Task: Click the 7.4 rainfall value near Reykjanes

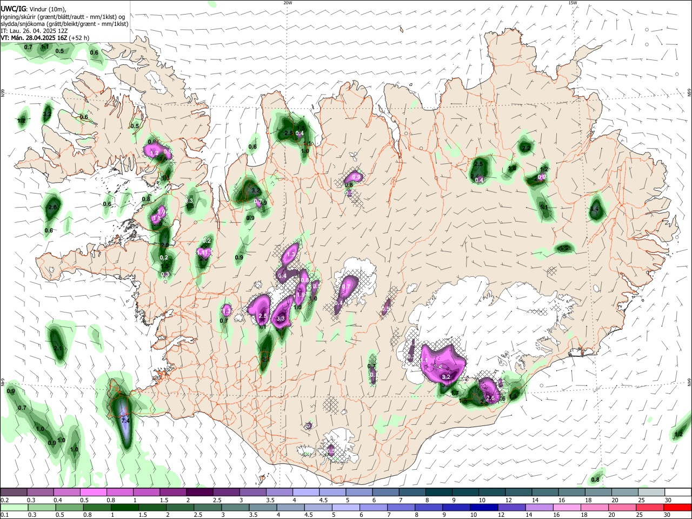Action: coord(125,420)
